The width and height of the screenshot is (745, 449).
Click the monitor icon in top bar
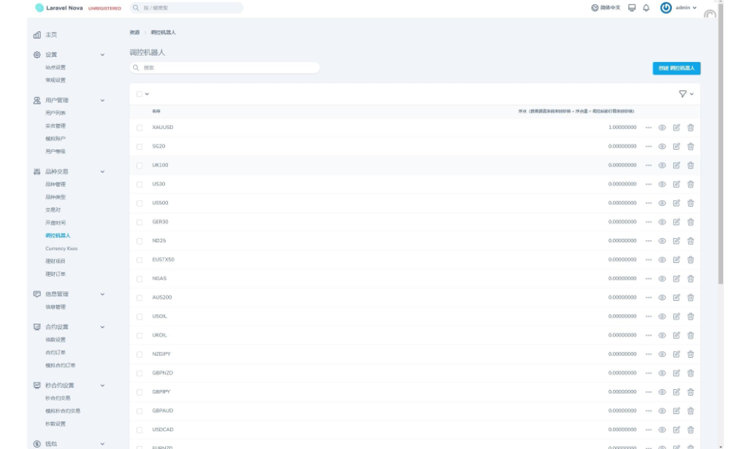point(632,8)
